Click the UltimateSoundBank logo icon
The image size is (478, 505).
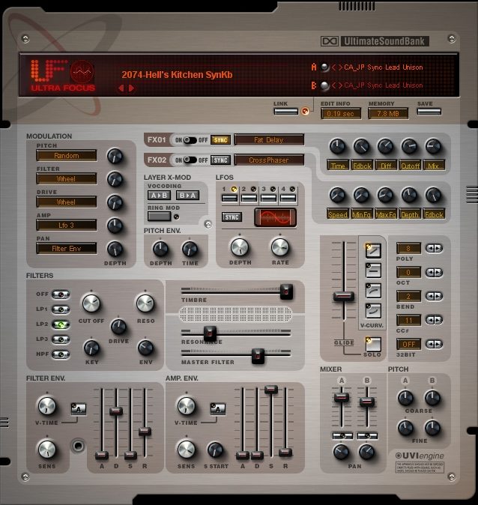tap(329, 41)
